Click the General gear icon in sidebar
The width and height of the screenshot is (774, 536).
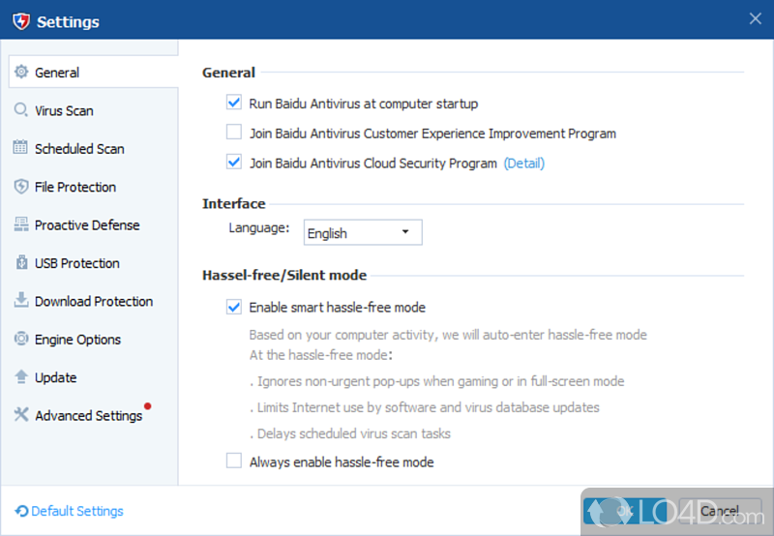[21, 73]
